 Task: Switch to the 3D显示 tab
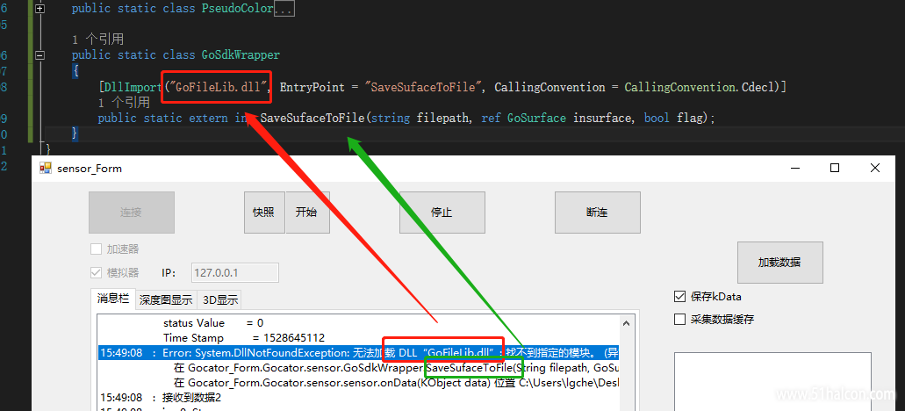pyautogui.click(x=219, y=300)
